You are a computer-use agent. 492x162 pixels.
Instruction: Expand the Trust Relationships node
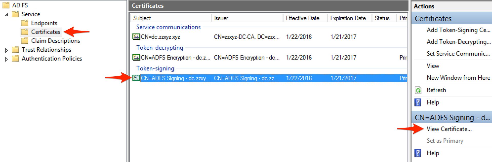click(7, 50)
